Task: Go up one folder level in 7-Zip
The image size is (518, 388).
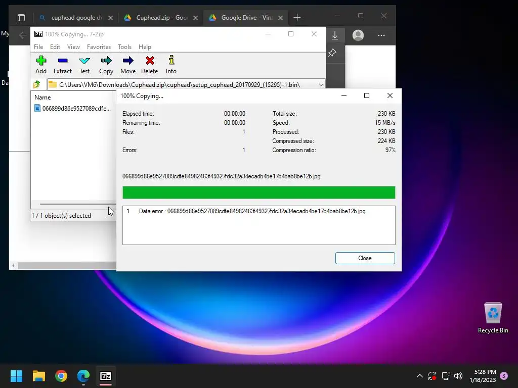Action: pos(37,84)
